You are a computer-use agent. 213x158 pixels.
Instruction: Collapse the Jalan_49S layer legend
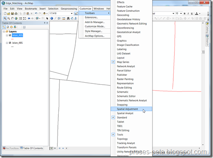click(7, 35)
